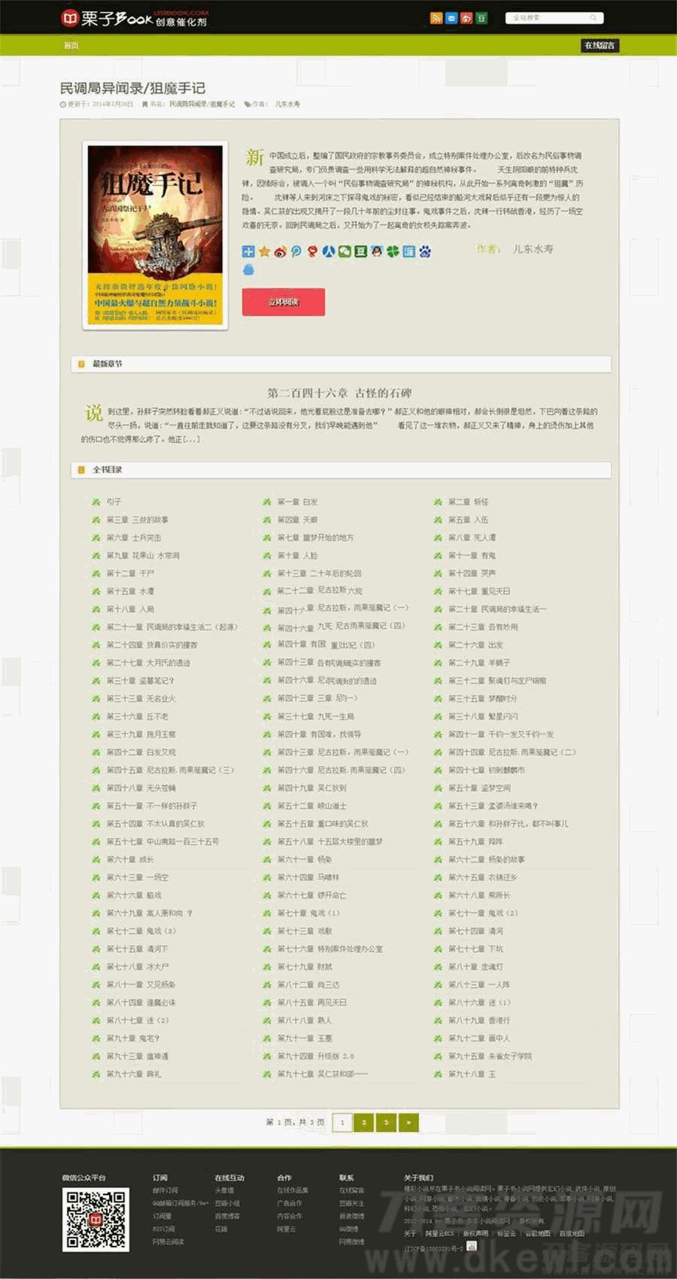Open the 在线留言 navigation item

600,46
